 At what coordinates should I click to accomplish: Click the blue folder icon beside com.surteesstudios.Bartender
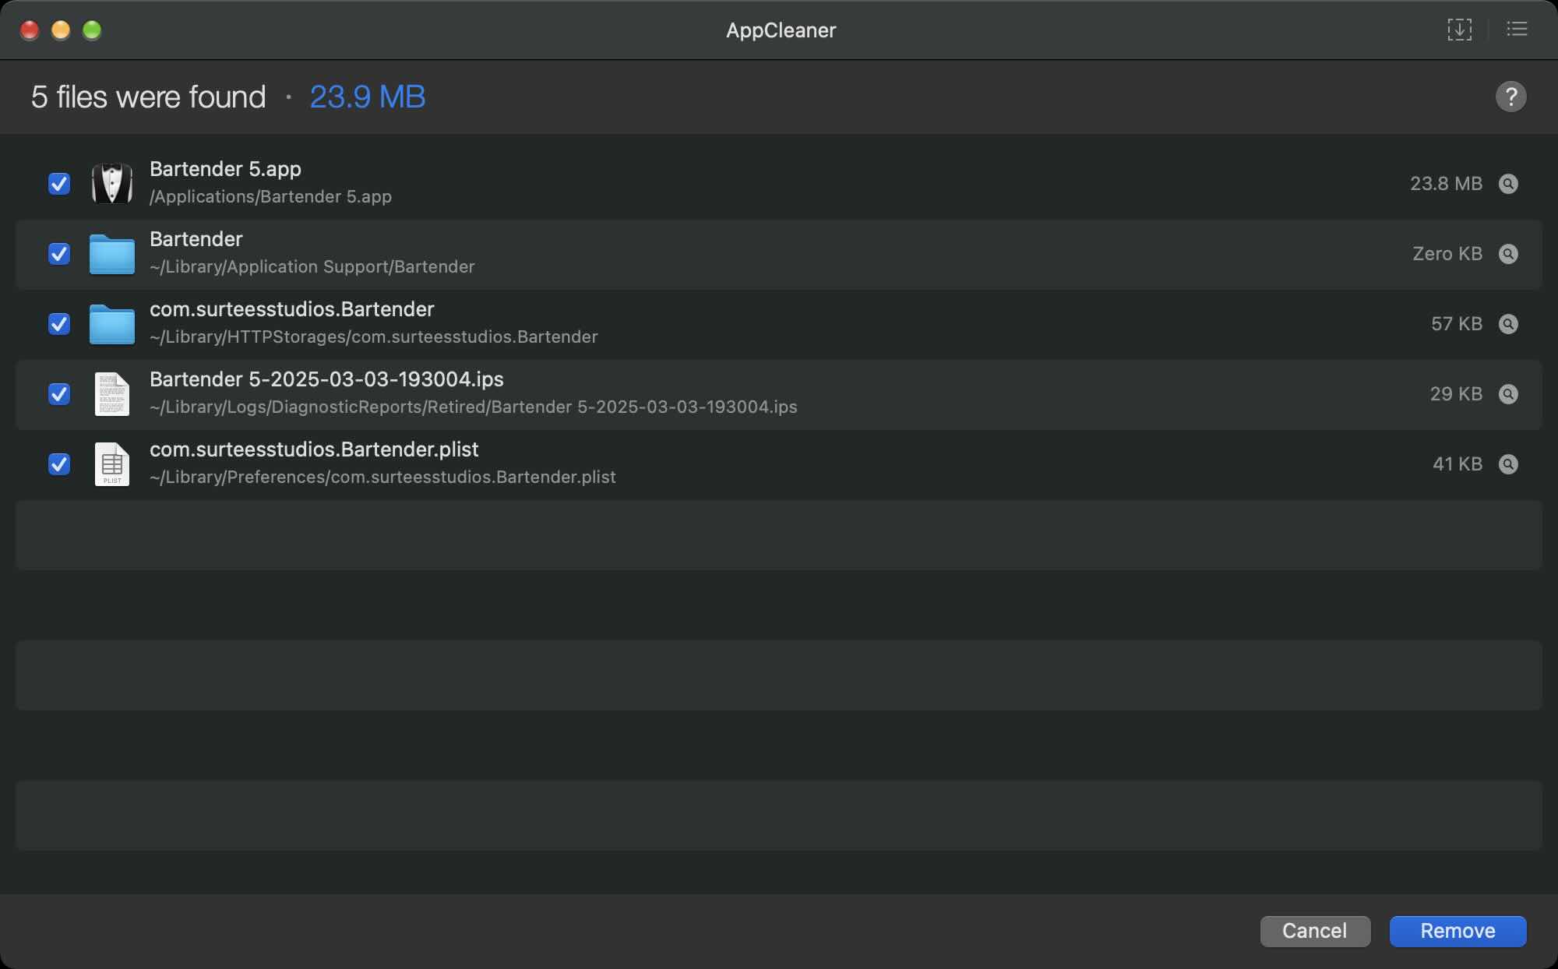coord(112,324)
